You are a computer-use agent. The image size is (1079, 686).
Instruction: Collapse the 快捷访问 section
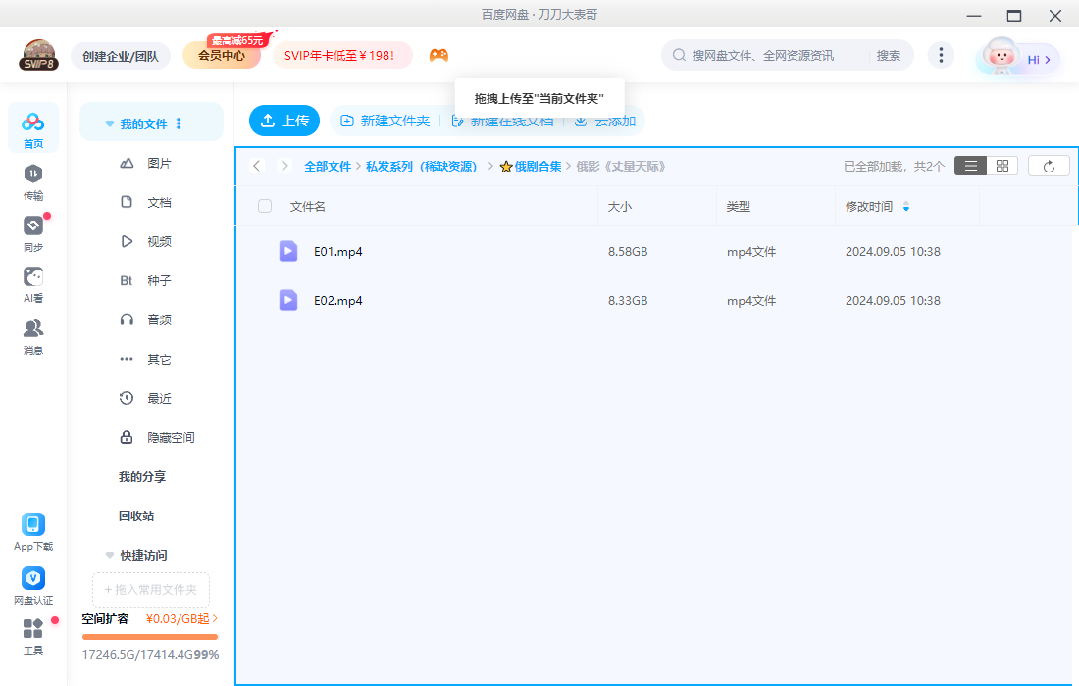point(109,555)
